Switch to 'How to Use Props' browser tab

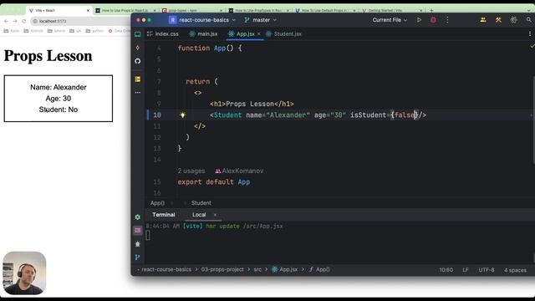pos(125,11)
